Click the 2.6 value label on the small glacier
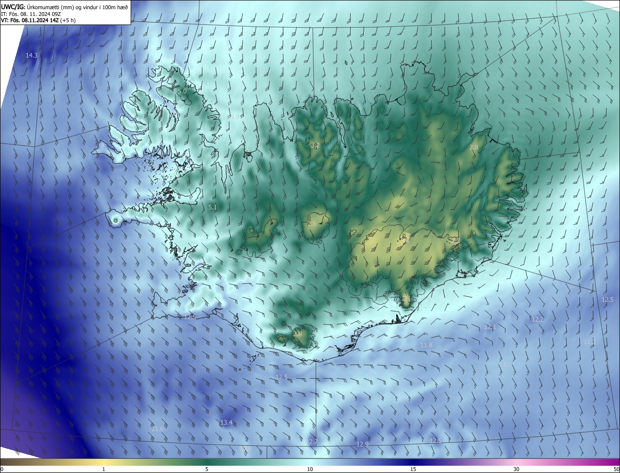 point(312,223)
